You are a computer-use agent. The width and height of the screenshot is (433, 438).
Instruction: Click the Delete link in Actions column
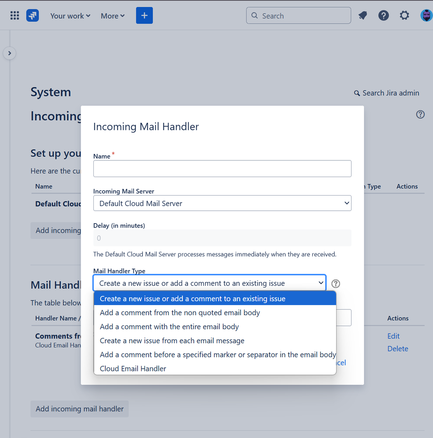tap(398, 349)
